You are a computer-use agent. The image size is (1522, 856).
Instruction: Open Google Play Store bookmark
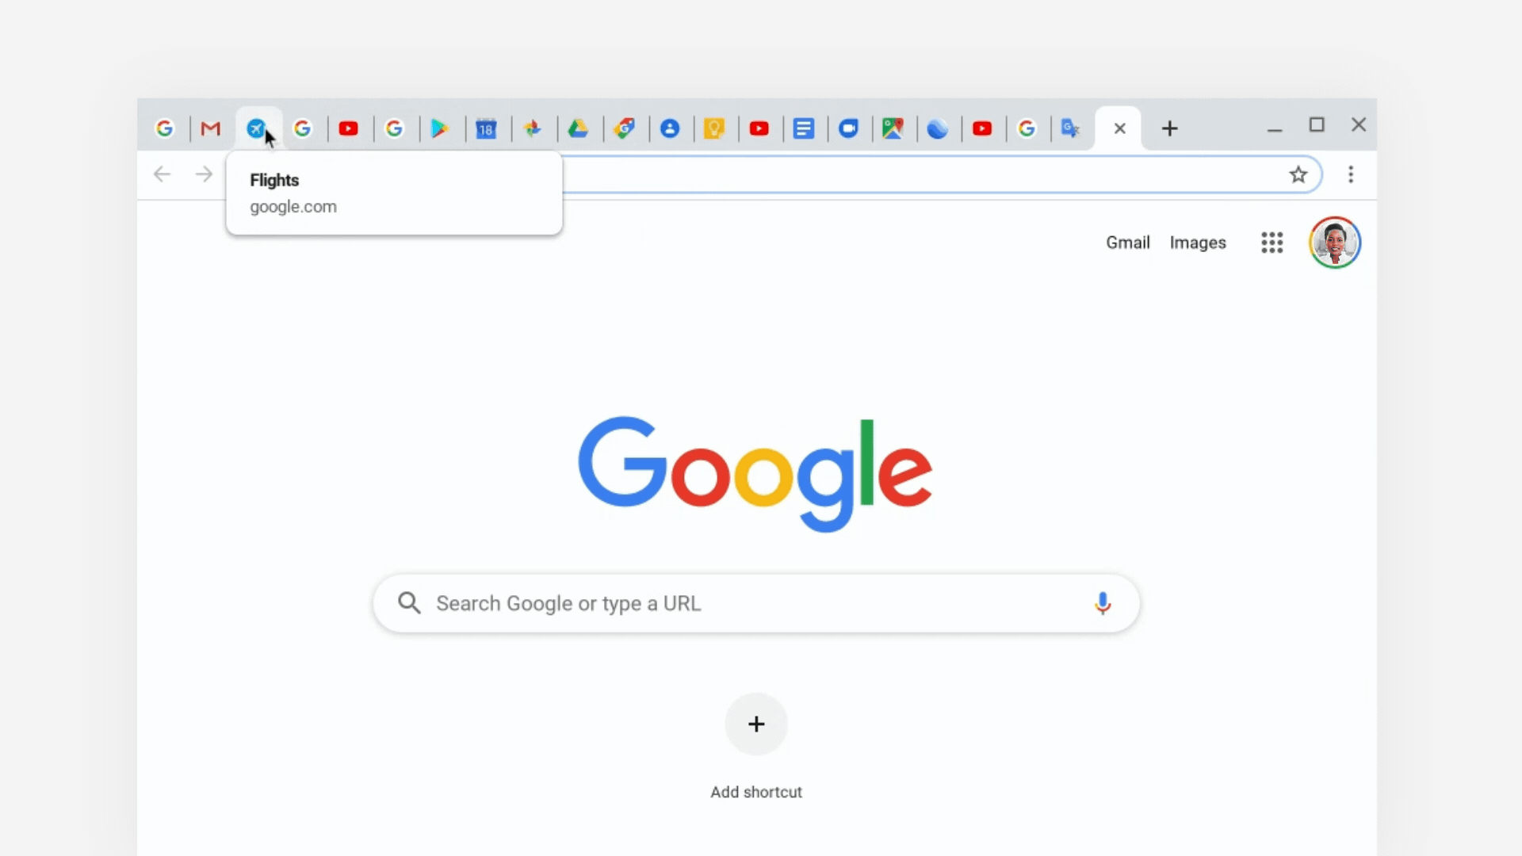439,128
